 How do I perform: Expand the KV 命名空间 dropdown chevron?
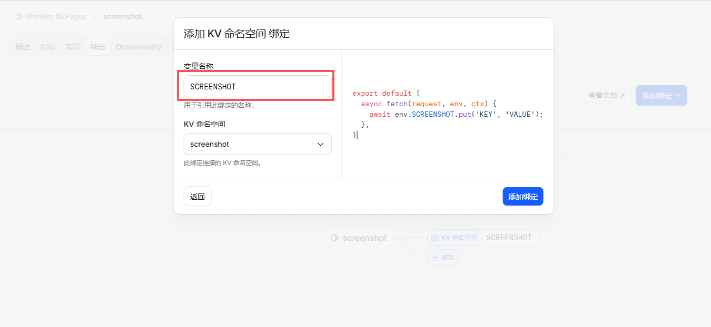click(x=320, y=144)
